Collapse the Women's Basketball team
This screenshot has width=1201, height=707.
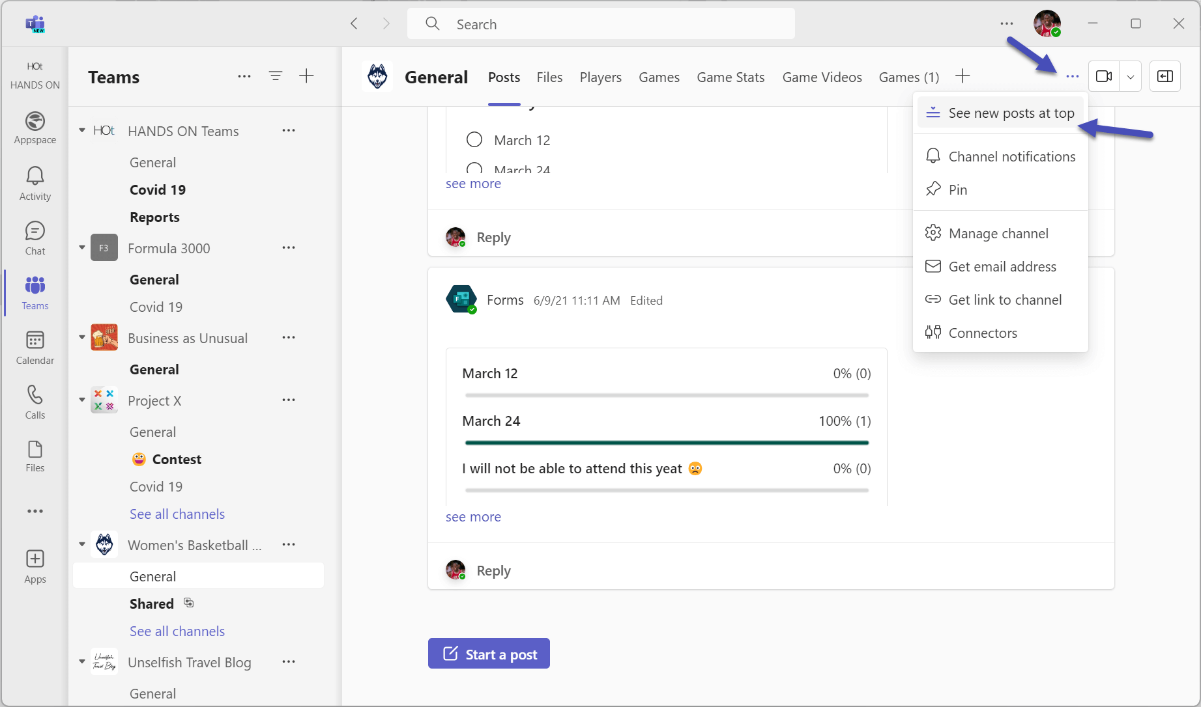(81, 544)
